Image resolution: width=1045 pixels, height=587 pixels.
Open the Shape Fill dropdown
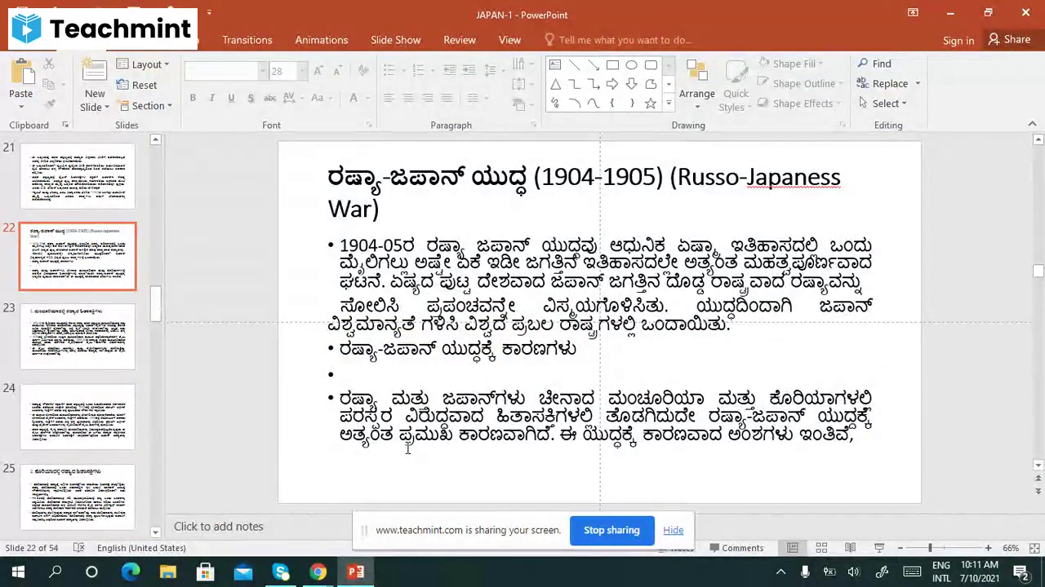pos(790,64)
